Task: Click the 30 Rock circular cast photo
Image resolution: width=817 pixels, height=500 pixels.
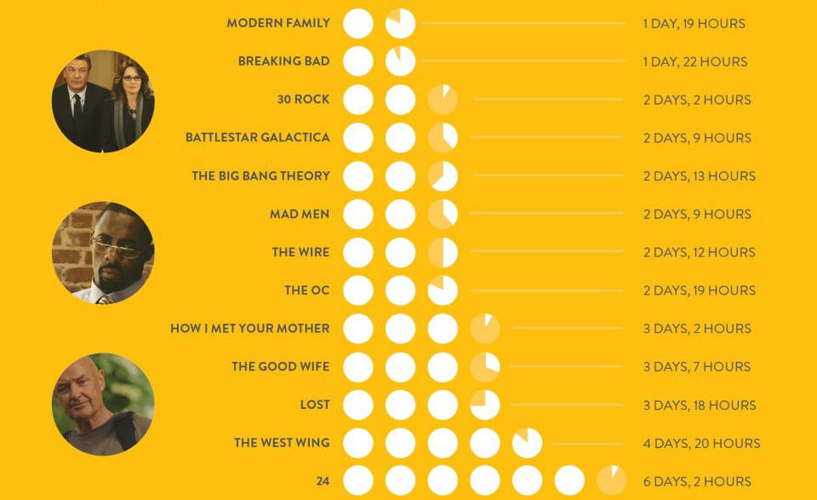Action: [103, 101]
